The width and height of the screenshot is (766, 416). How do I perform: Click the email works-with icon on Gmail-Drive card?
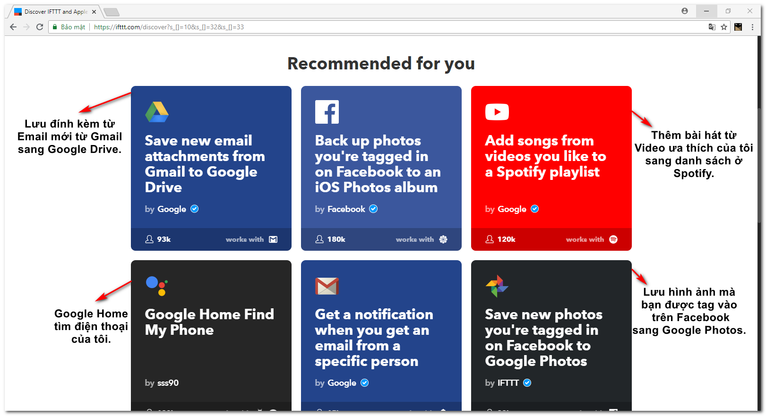[273, 239]
